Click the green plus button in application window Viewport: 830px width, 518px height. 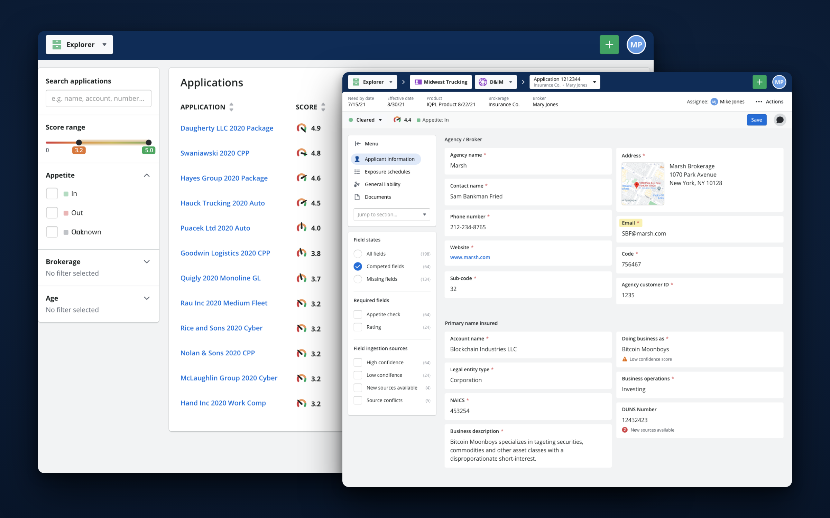[x=759, y=82]
